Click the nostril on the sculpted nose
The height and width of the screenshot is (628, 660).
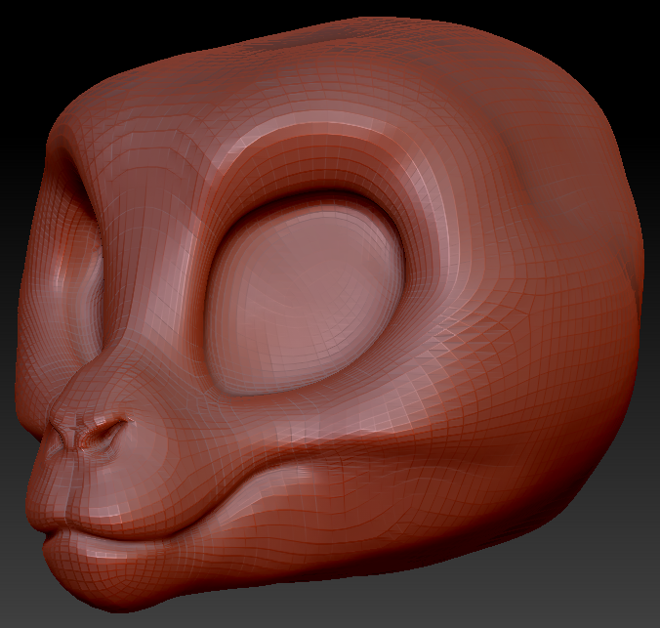[x=105, y=433]
